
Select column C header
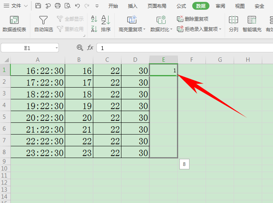(x=107, y=60)
